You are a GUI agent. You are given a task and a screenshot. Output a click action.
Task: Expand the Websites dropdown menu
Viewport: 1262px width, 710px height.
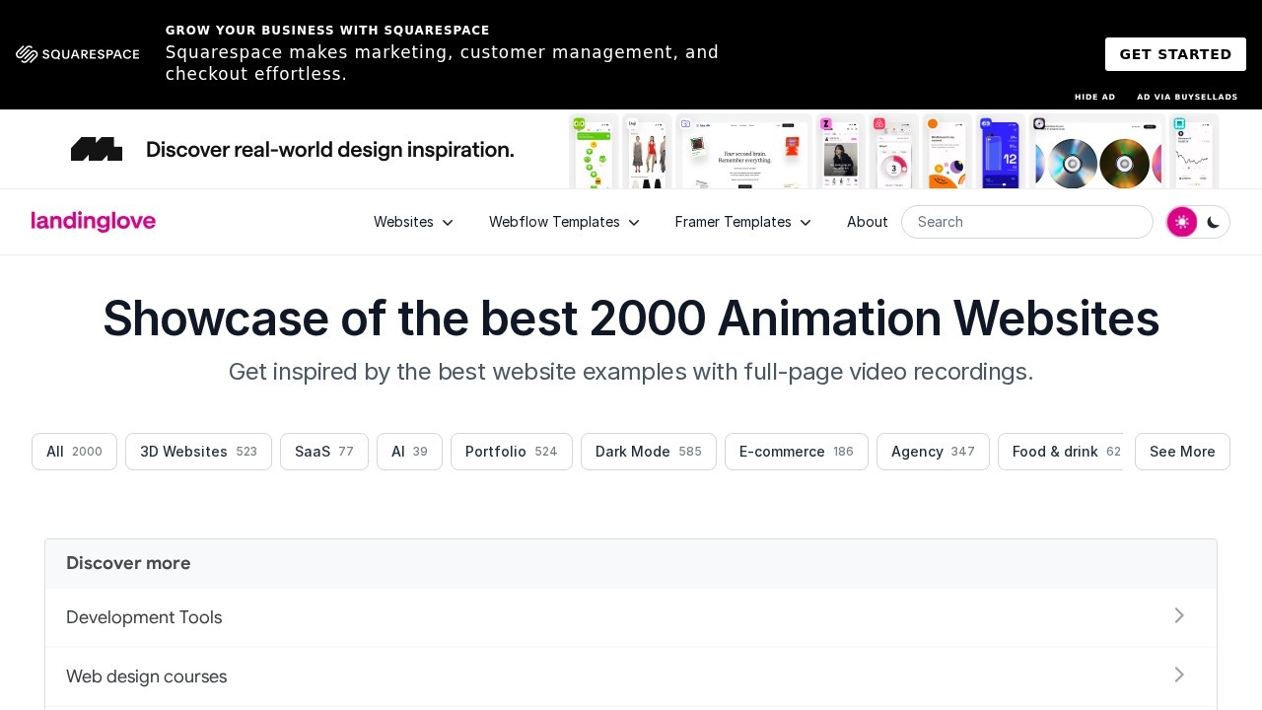[413, 222]
